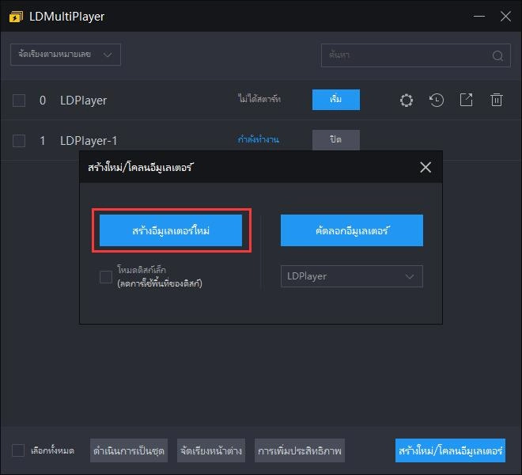Click the LDMultiPlayer logo icon

(x=16, y=16)
